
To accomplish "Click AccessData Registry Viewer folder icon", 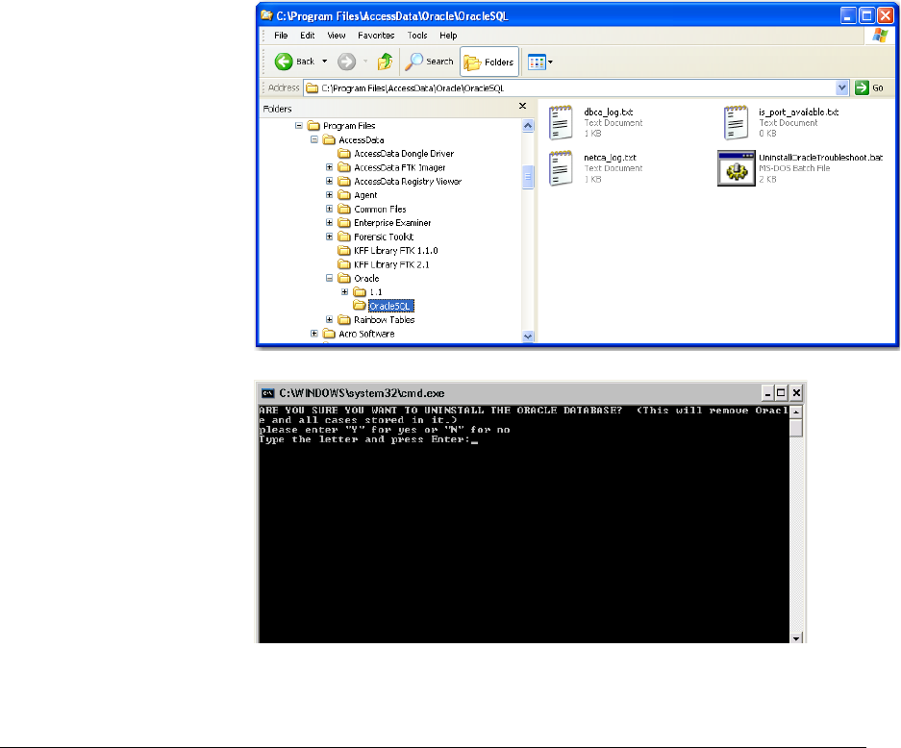I will point(344,181).
